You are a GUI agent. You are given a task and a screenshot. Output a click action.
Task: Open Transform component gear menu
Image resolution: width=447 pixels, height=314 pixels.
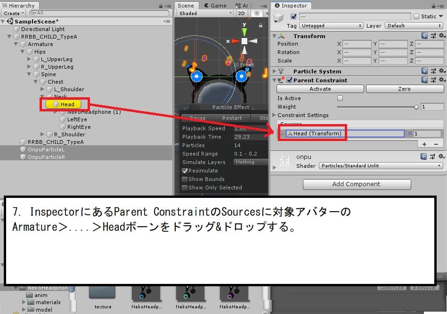(x=442, y=36)
